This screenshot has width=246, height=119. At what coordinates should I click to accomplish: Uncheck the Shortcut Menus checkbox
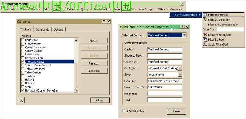(23, 61)
